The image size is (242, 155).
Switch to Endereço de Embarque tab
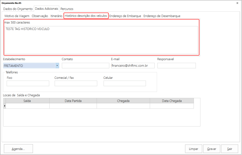125,16
